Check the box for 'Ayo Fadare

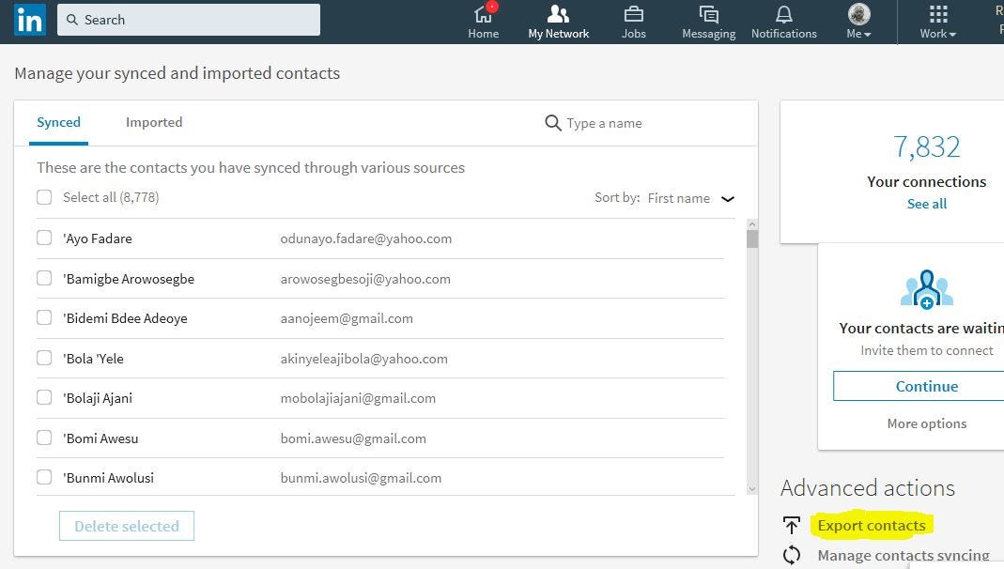pos(44,238)
